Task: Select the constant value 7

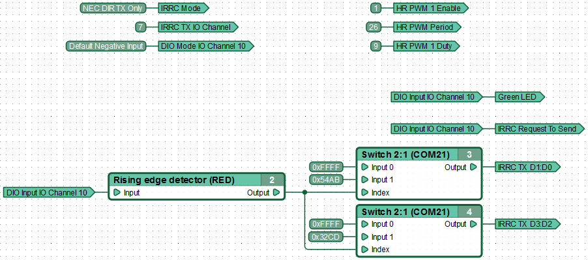Action: (x=140, y=27)
